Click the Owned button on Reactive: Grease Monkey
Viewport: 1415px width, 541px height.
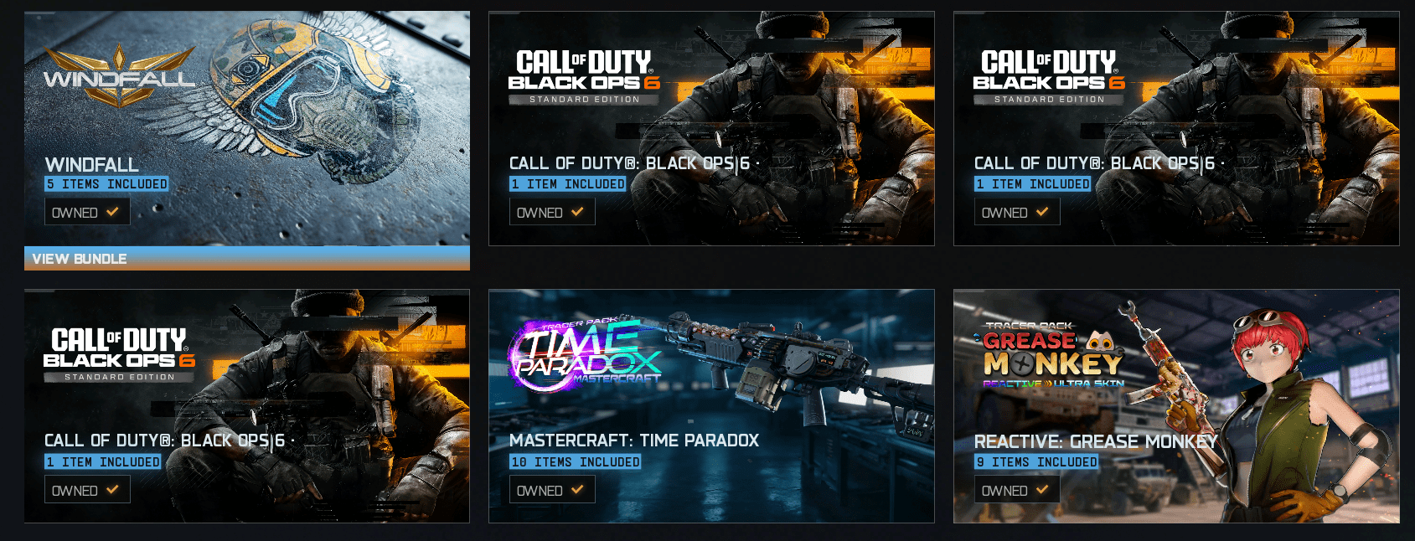pyautogui.click(x=1017, y=490)
